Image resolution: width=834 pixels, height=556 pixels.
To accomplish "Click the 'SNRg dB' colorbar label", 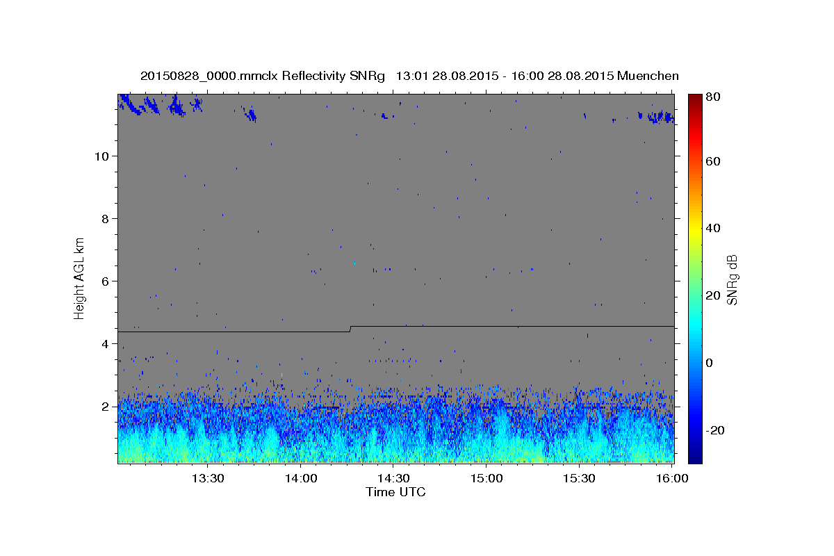I will (732, 279).
